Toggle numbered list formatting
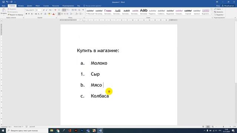This screenshot has height=133, width=237. 64,10
